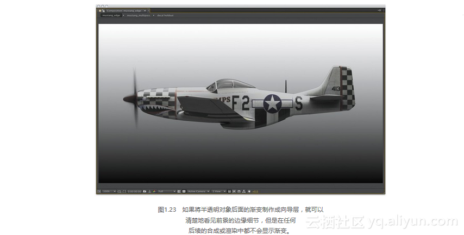Open the 100% magnification dropdown

click(109, 191)
